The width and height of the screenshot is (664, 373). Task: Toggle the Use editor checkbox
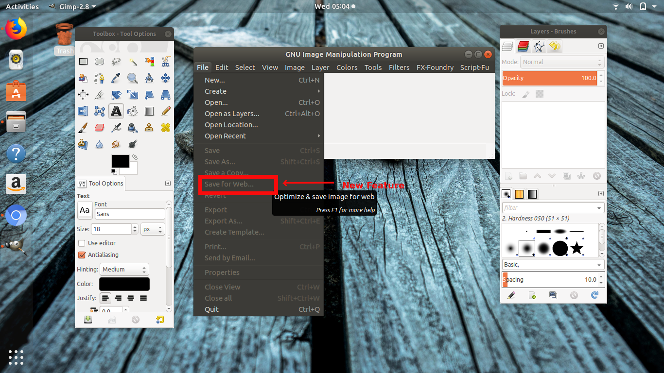82,243
